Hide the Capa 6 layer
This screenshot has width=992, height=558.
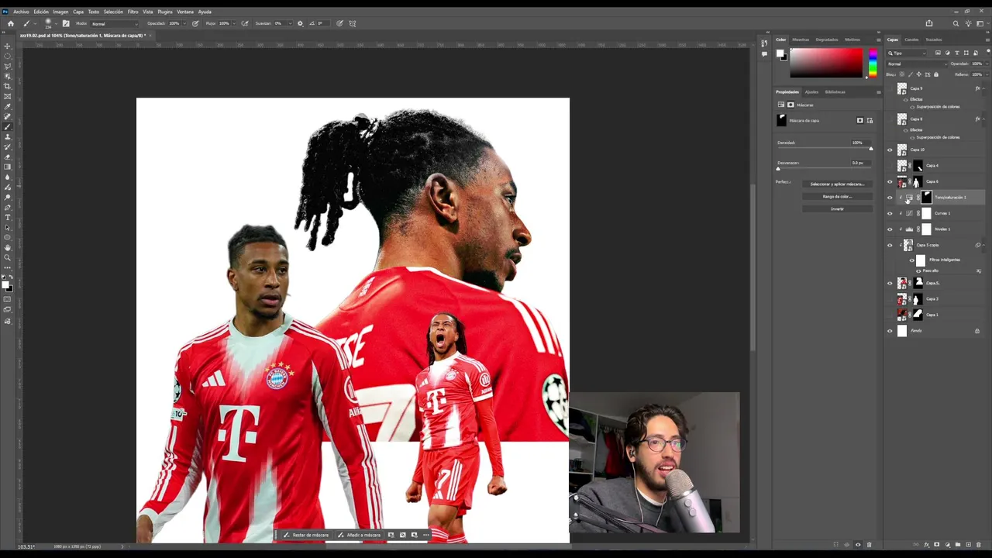tap(890, 181)
